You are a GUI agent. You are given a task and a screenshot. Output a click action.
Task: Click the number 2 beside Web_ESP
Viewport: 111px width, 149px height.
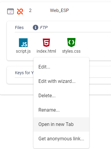[30, 10]
